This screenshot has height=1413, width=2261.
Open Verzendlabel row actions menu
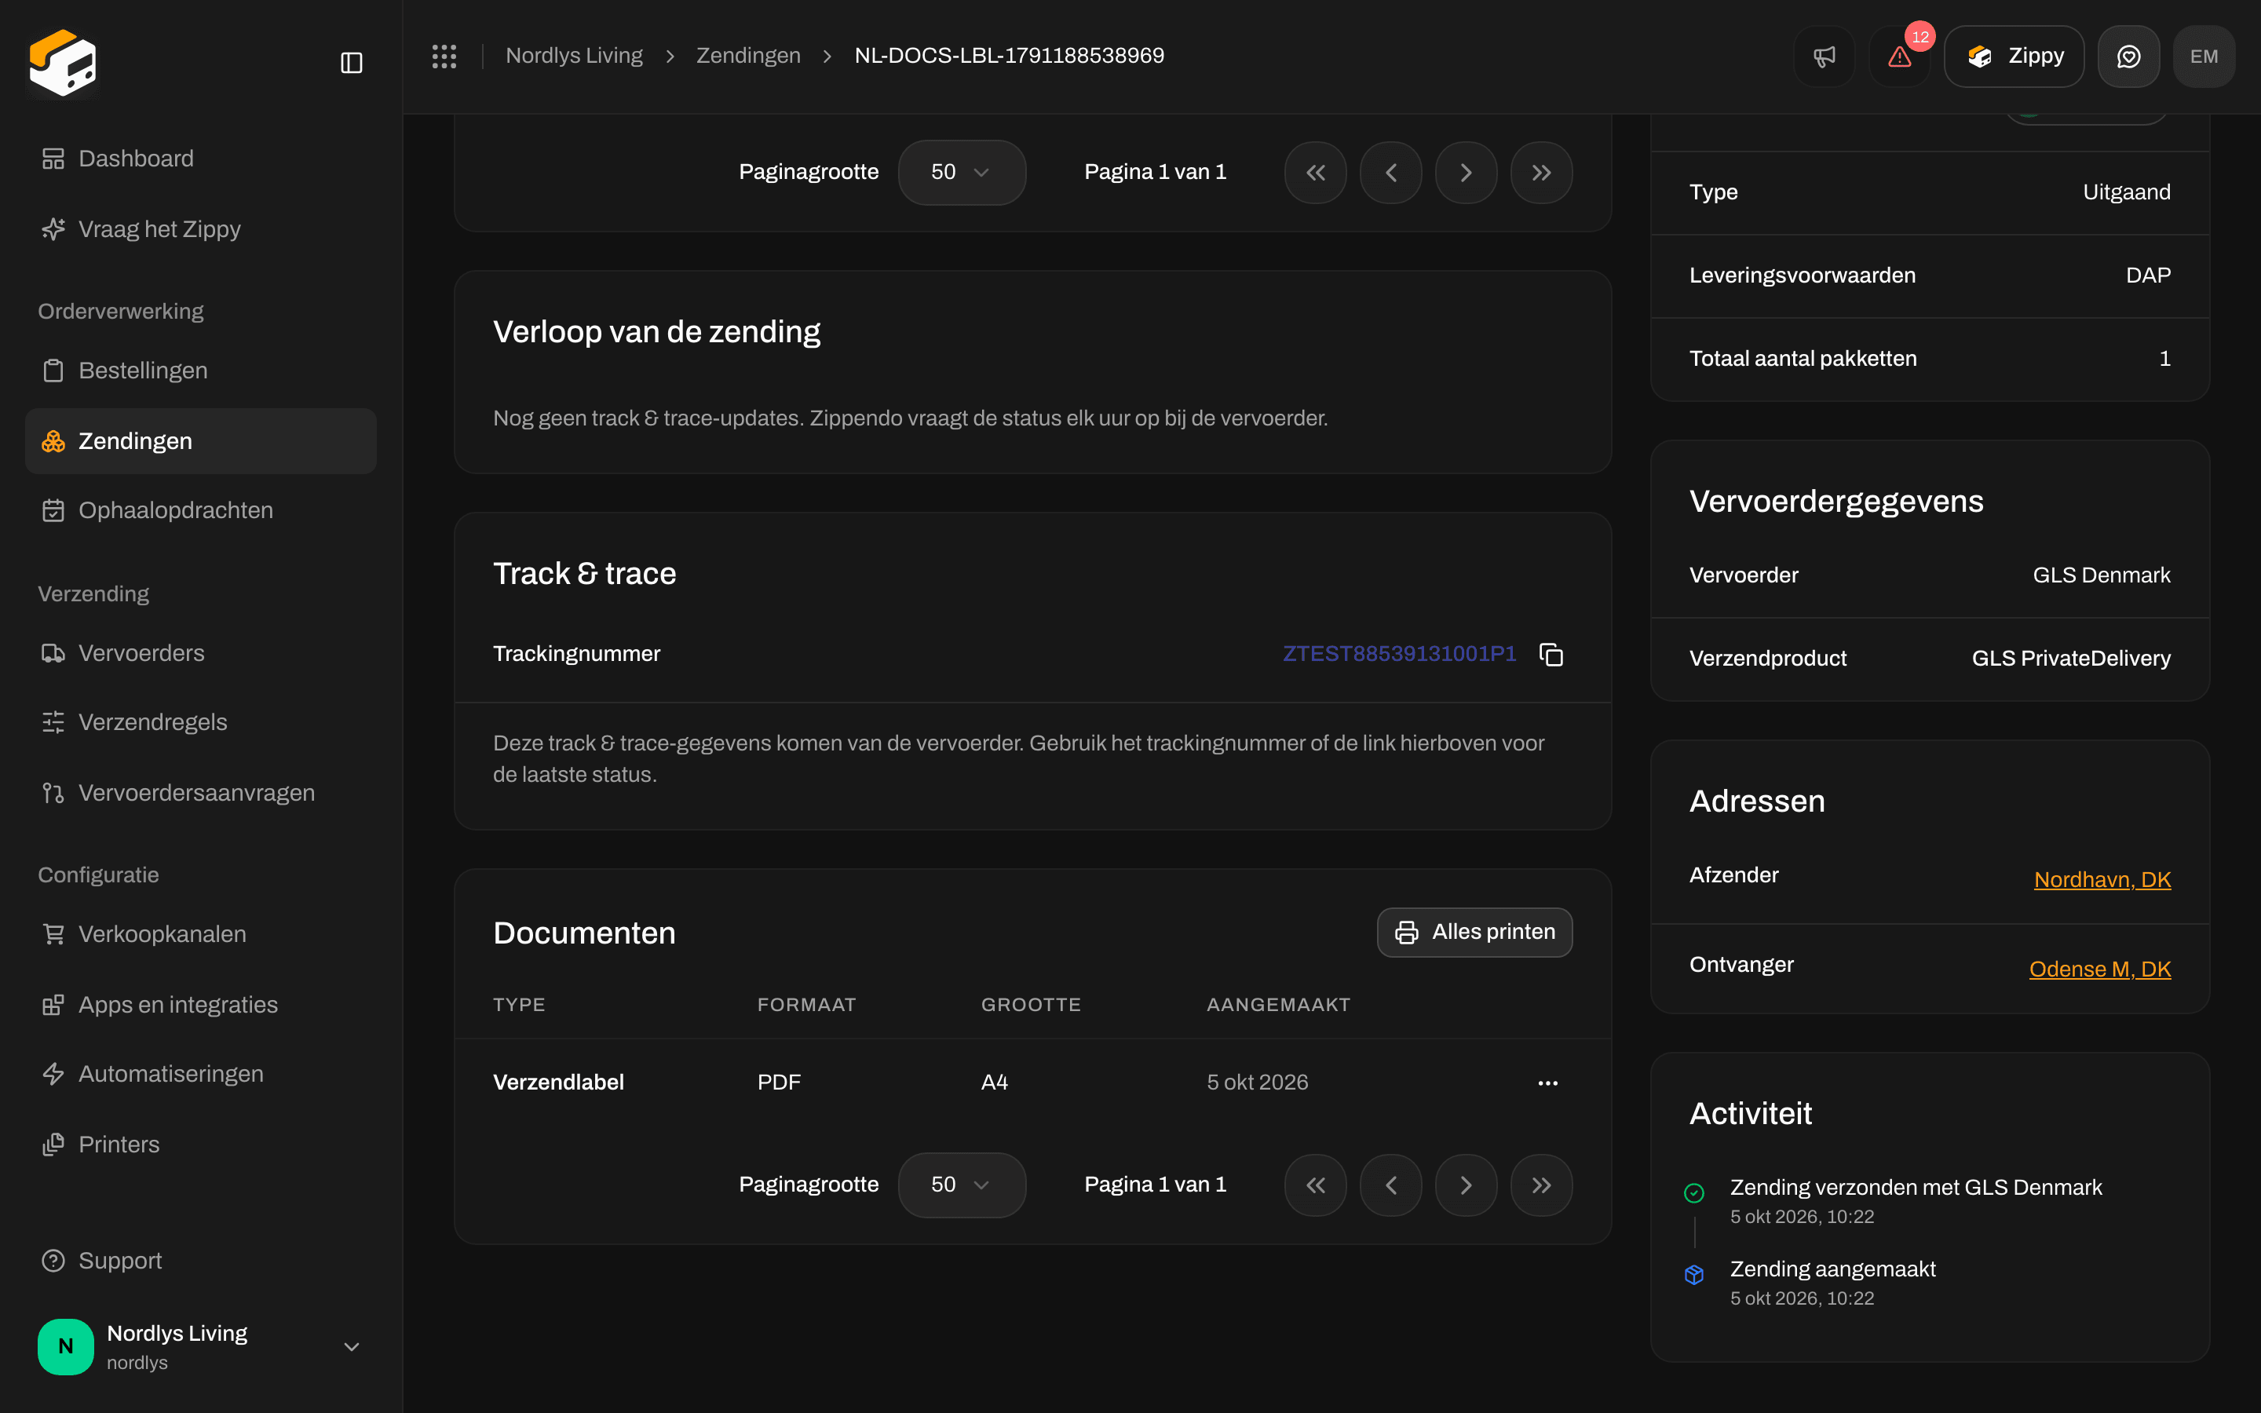pos(1548,1083)
